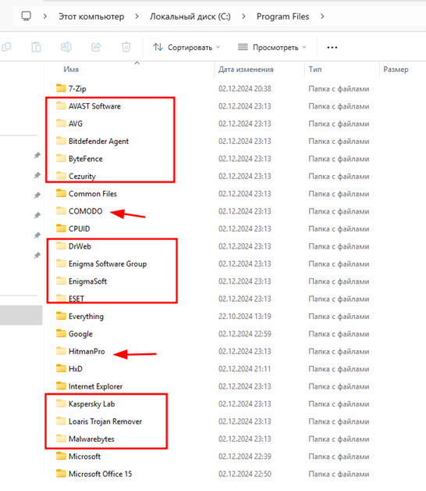Open the Просмотреть dropdown
Viewport: 426px width, 491px height.
tap(272, 48)
